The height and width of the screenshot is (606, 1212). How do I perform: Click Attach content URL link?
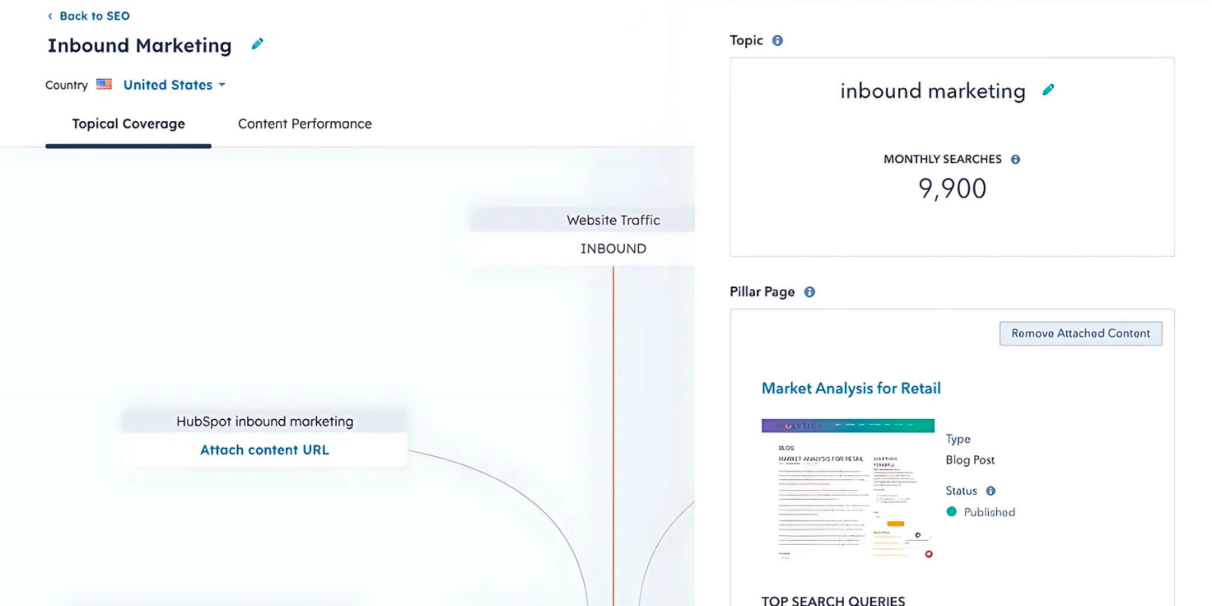coord(265,450)
